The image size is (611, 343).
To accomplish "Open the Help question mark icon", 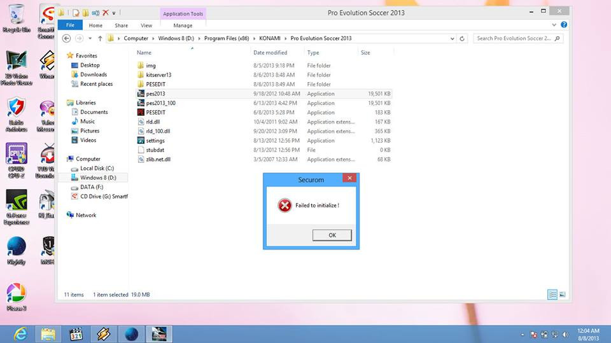I will (564, 25).
